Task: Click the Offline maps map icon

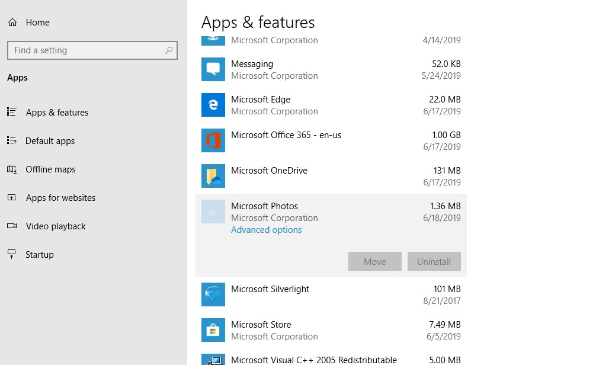Action: (12, 169)
